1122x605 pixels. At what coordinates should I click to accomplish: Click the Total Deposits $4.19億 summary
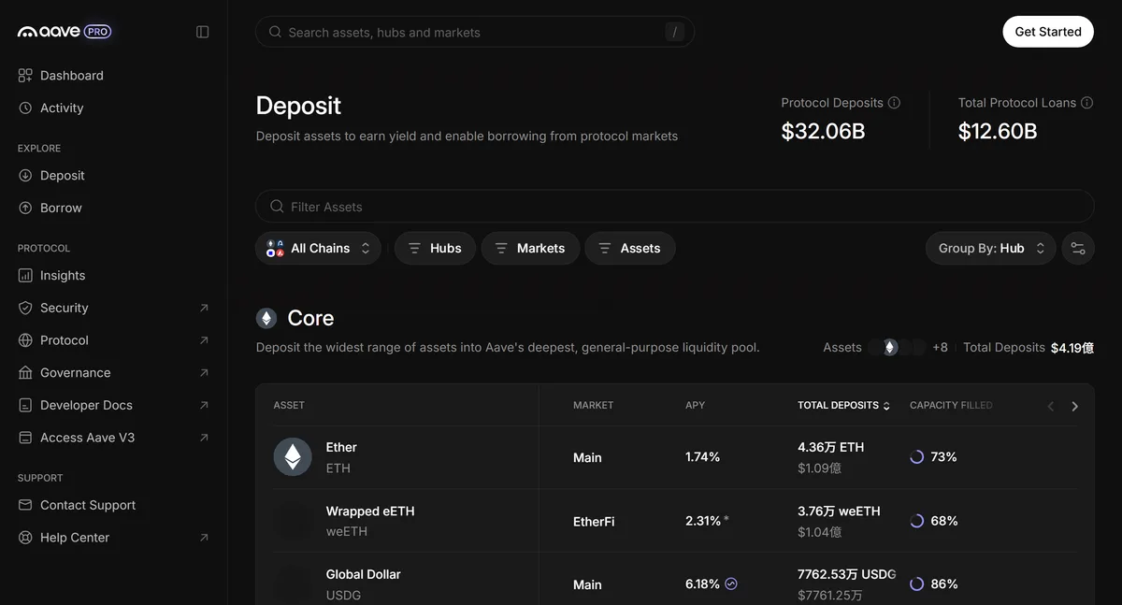pos(1028,348)
